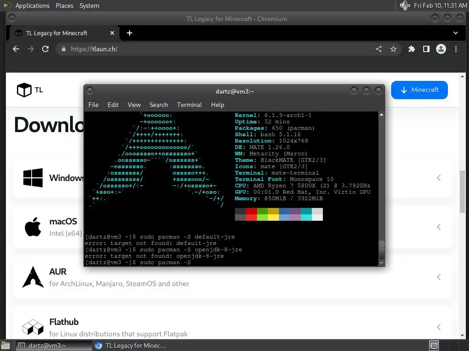Click the cyan neofetch color block
Viewport: 469px width, 351px height.
click(x=306, y=218)
